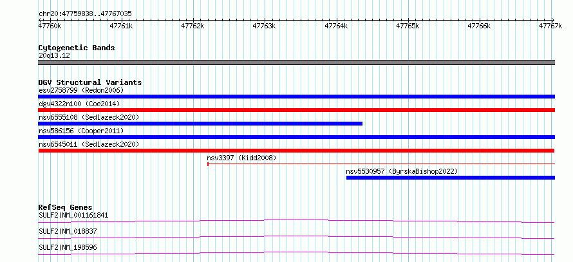Click the 47760k ruler tick label

(x=50, y=26)
